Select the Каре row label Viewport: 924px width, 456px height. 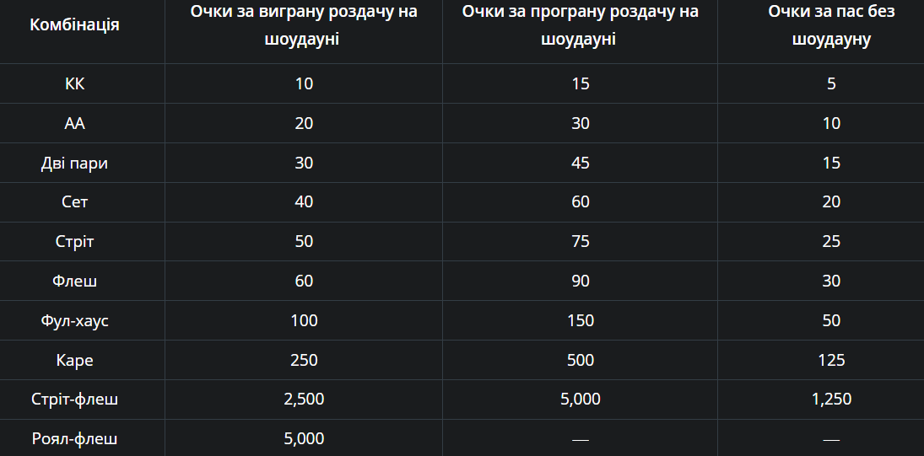(74, 360)
